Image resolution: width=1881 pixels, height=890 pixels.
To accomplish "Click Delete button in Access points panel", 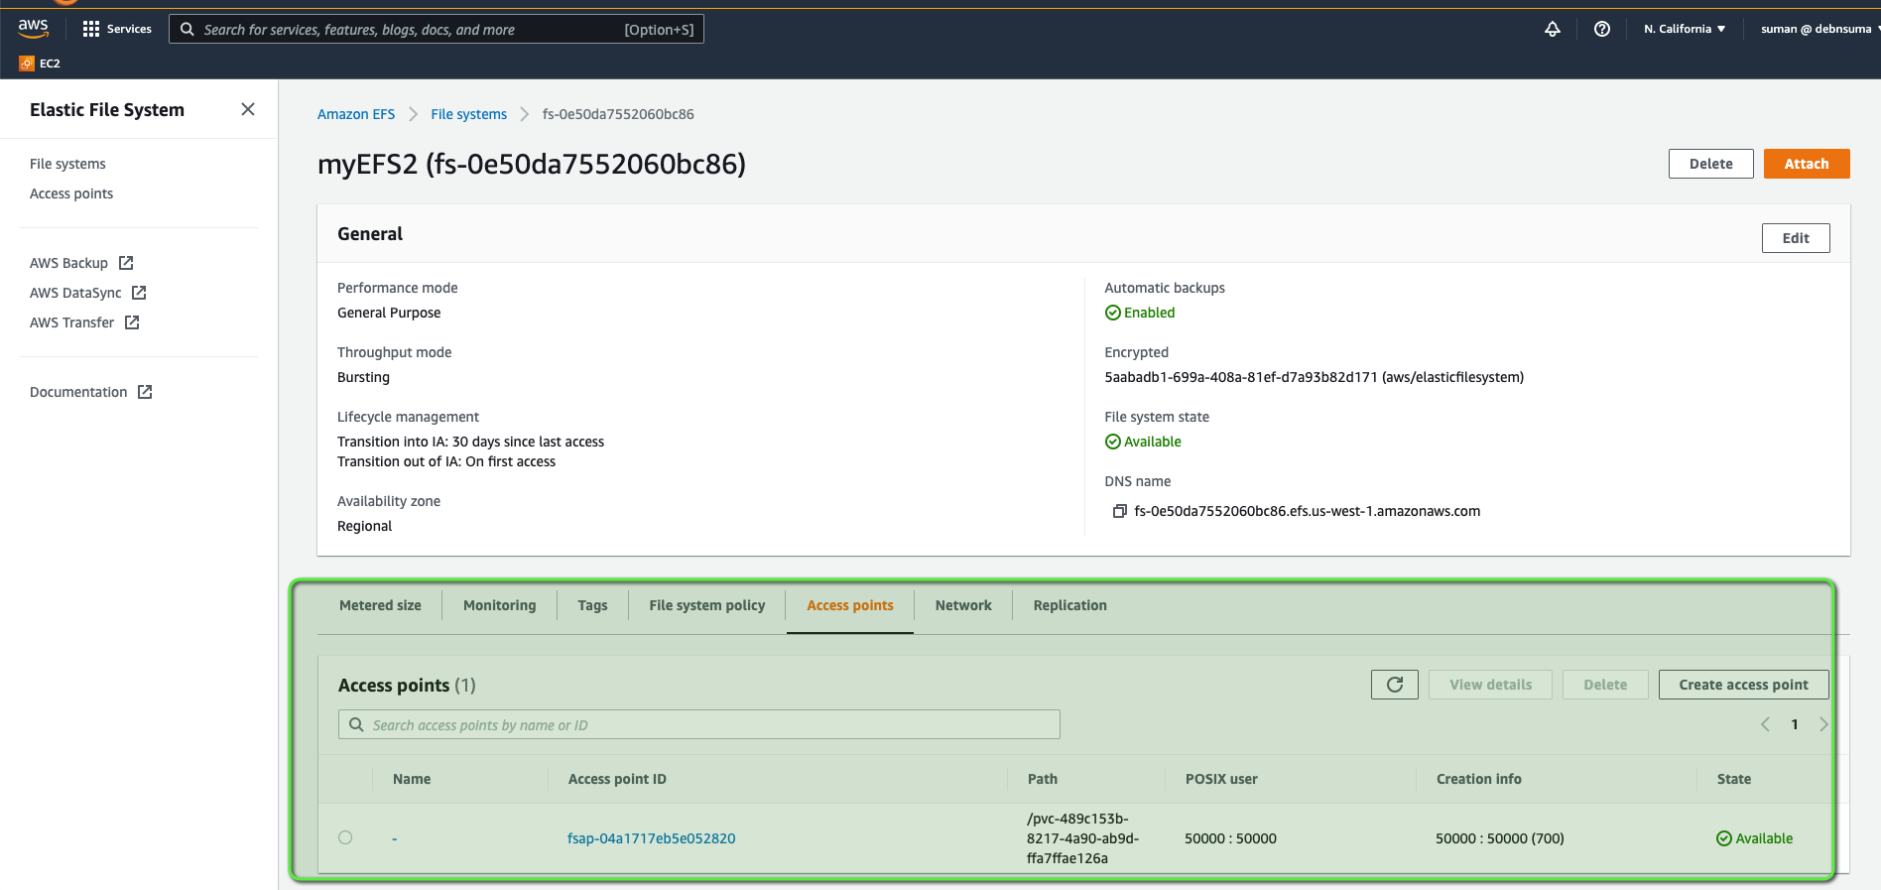I will (1605, 685).
